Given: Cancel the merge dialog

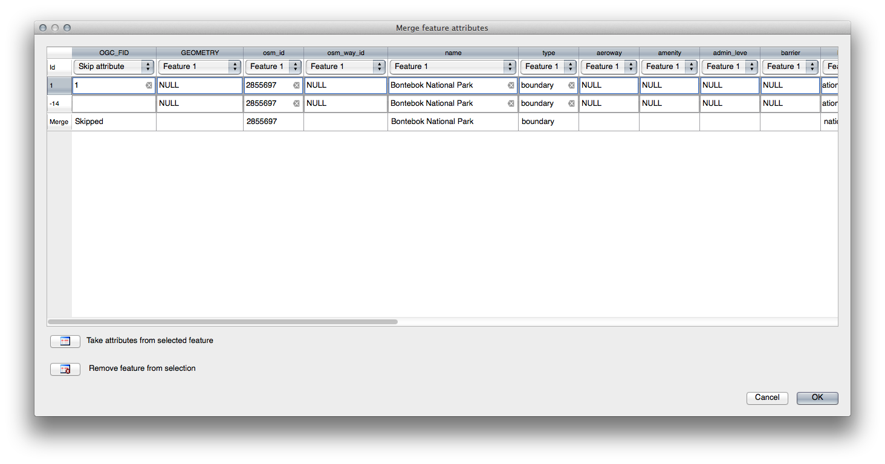Looking at the screenshot, I should coord(767,397).
